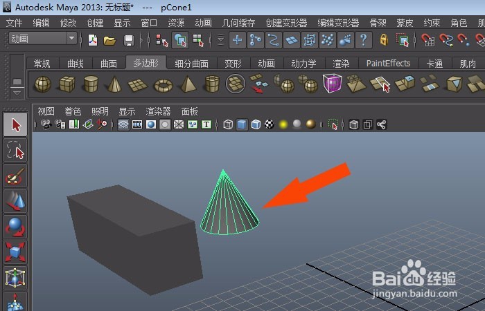The height and width of the screenshot is (311, 485).
Task: Open the 创建变形器 menu
Action: click(286, 23)
